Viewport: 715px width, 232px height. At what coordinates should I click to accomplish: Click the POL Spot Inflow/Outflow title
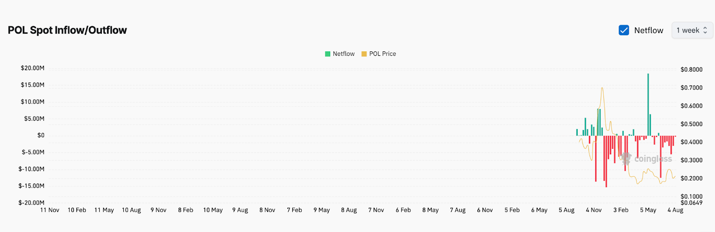click(x=67, y=30)
